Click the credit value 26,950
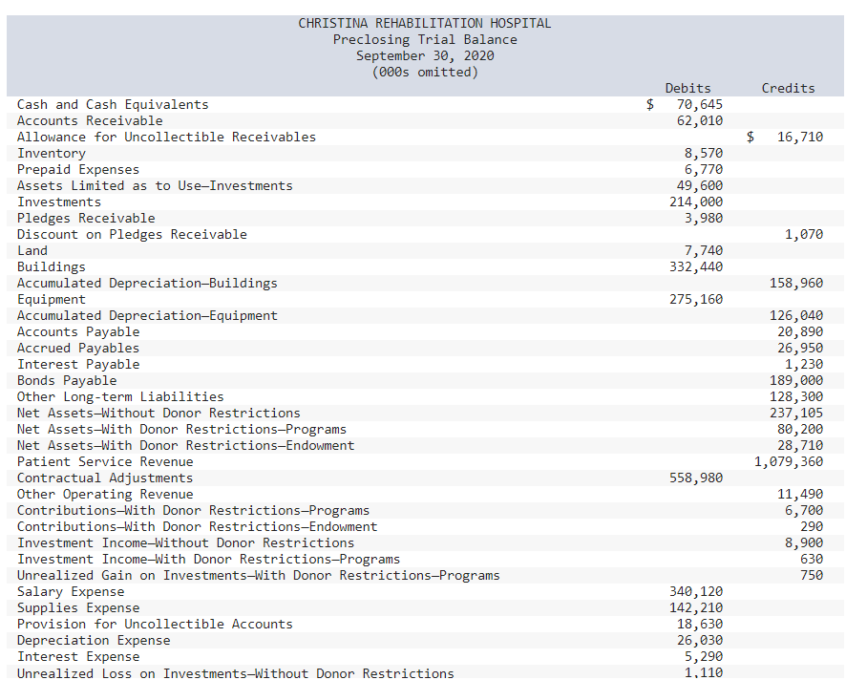Screen dimensions: 867x680 click(x=800, y=349)
